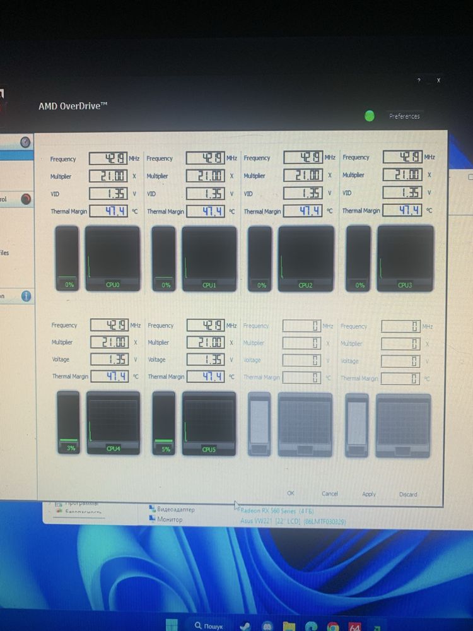473x631 pixels.
Task: Select the CPU2 usage graph
Action: tap(306, 258)
